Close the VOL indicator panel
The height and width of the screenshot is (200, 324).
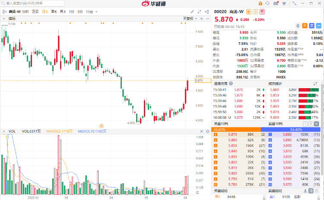click(202, 131)
